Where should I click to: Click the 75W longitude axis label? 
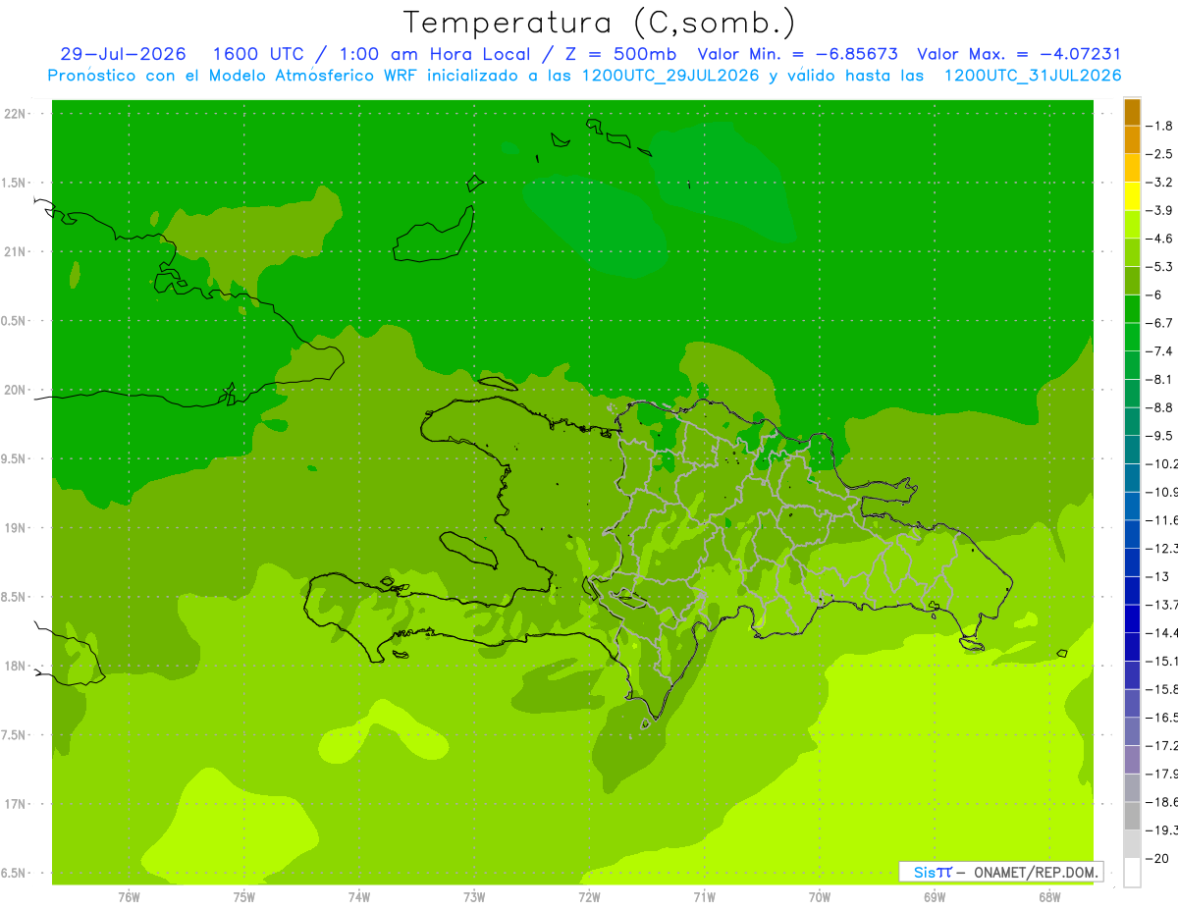pyautogui.click(x=243, y=896)
